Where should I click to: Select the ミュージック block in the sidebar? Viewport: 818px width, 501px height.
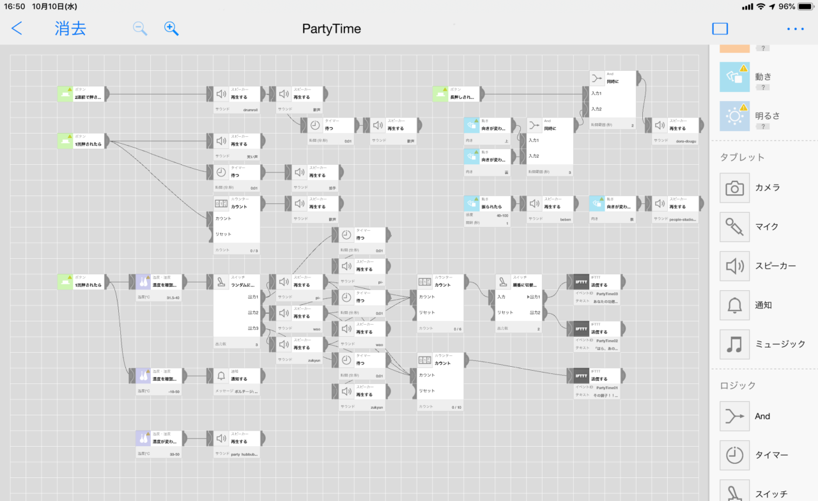click(x=735, y=344)
